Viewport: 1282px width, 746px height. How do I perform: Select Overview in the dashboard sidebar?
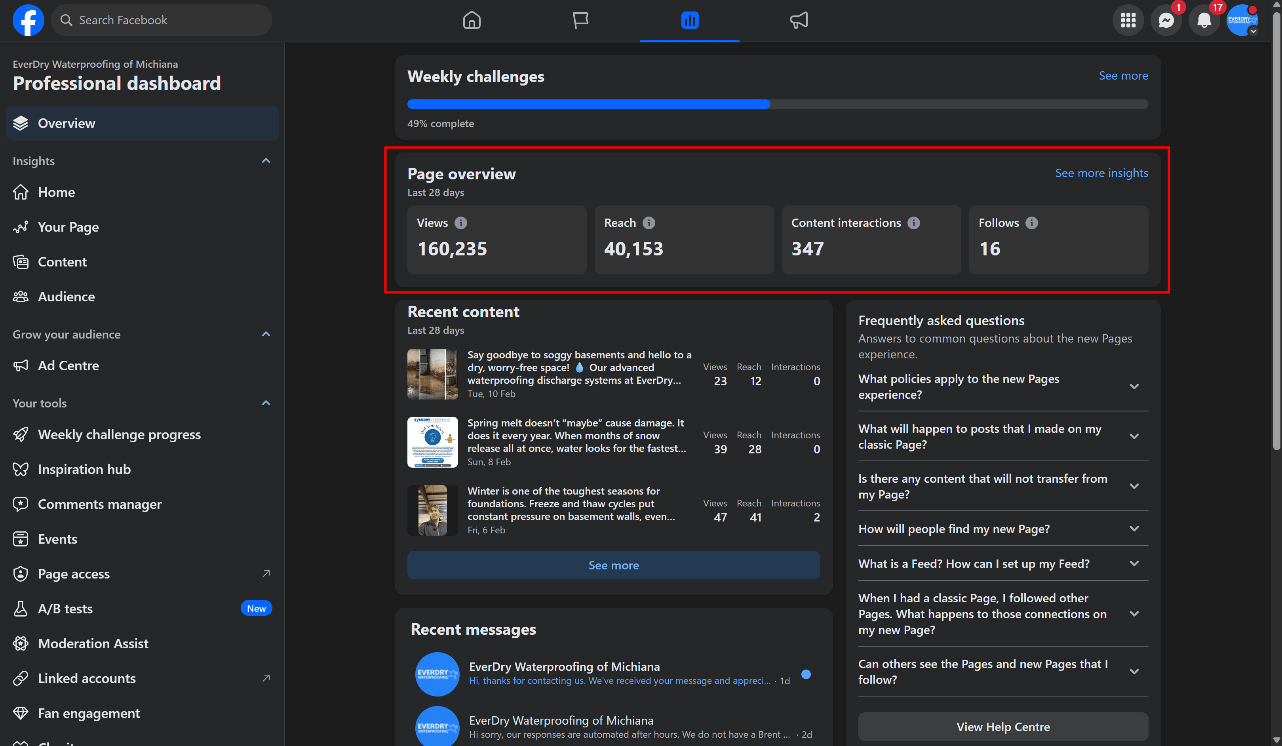point(143,123)
